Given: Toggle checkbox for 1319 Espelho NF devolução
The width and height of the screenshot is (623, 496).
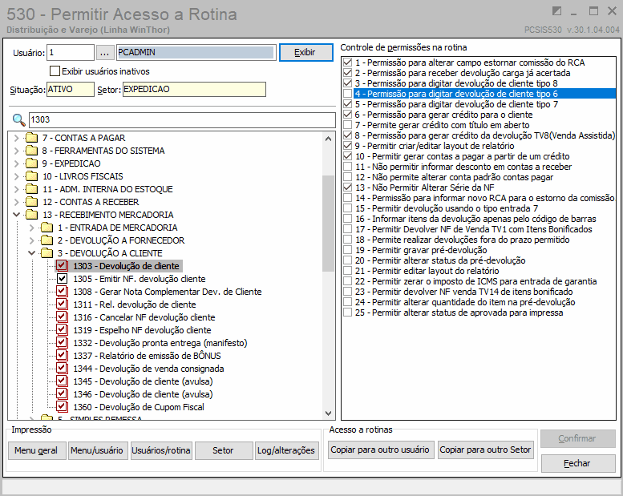Looking at the screenshot, I should (x=62, y=330).
